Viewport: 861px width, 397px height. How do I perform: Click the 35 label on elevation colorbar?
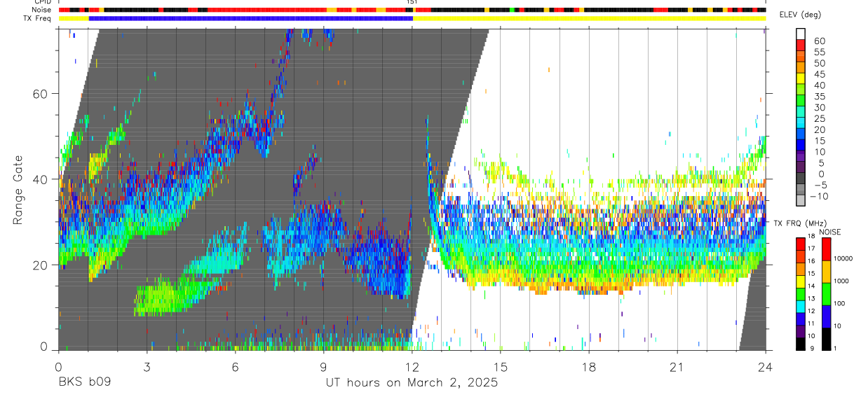(x=818, y=97)
